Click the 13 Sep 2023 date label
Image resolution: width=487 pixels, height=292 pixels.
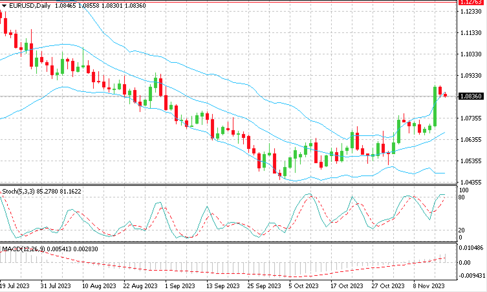pyautogui.click(x=223, y=286)
